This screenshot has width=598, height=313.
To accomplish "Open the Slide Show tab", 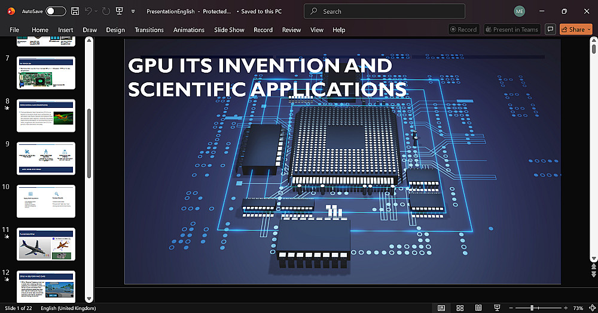I will tap(229, 30).
